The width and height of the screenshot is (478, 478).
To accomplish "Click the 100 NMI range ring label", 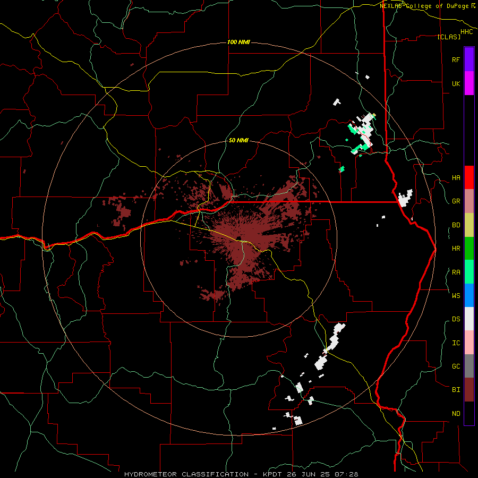I will pos(238,42).
